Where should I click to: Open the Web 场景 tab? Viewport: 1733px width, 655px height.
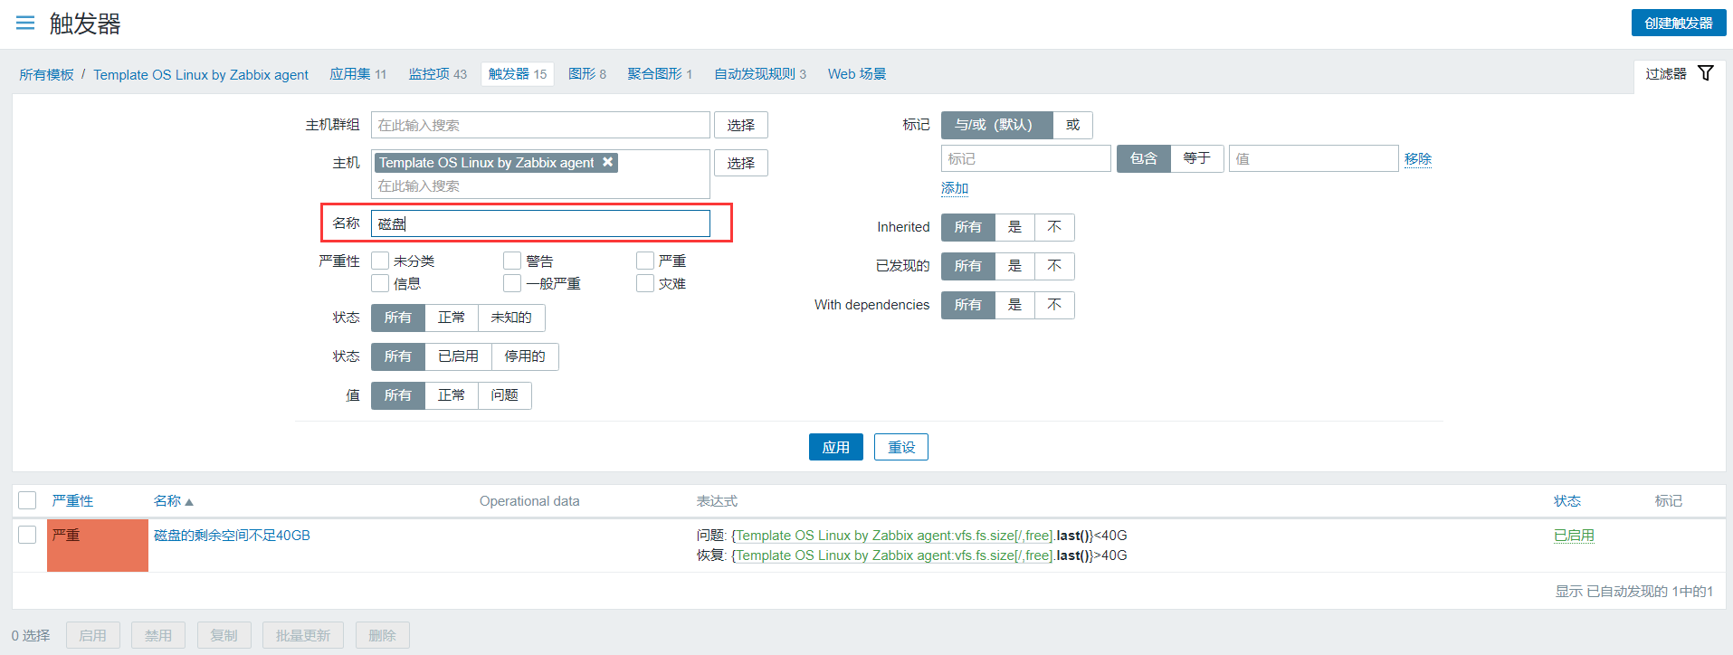tap(857, 74)
